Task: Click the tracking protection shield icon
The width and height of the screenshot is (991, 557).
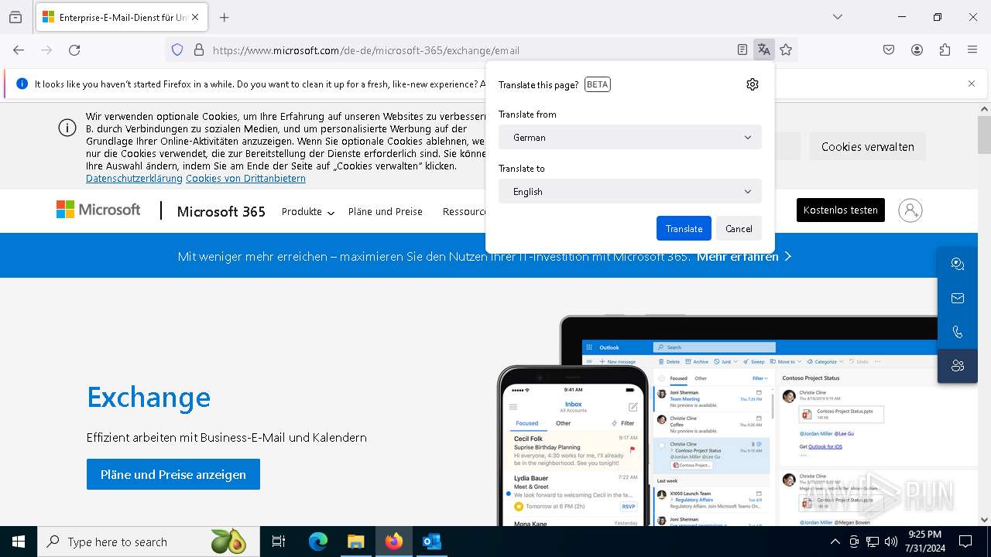Action: [177, 50]
